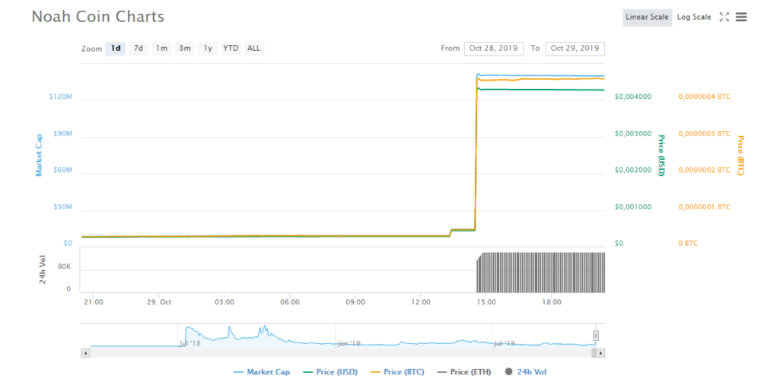761x379 pixels.
Task: Click the Jul '19 navigator label
Action: [505, 343]
